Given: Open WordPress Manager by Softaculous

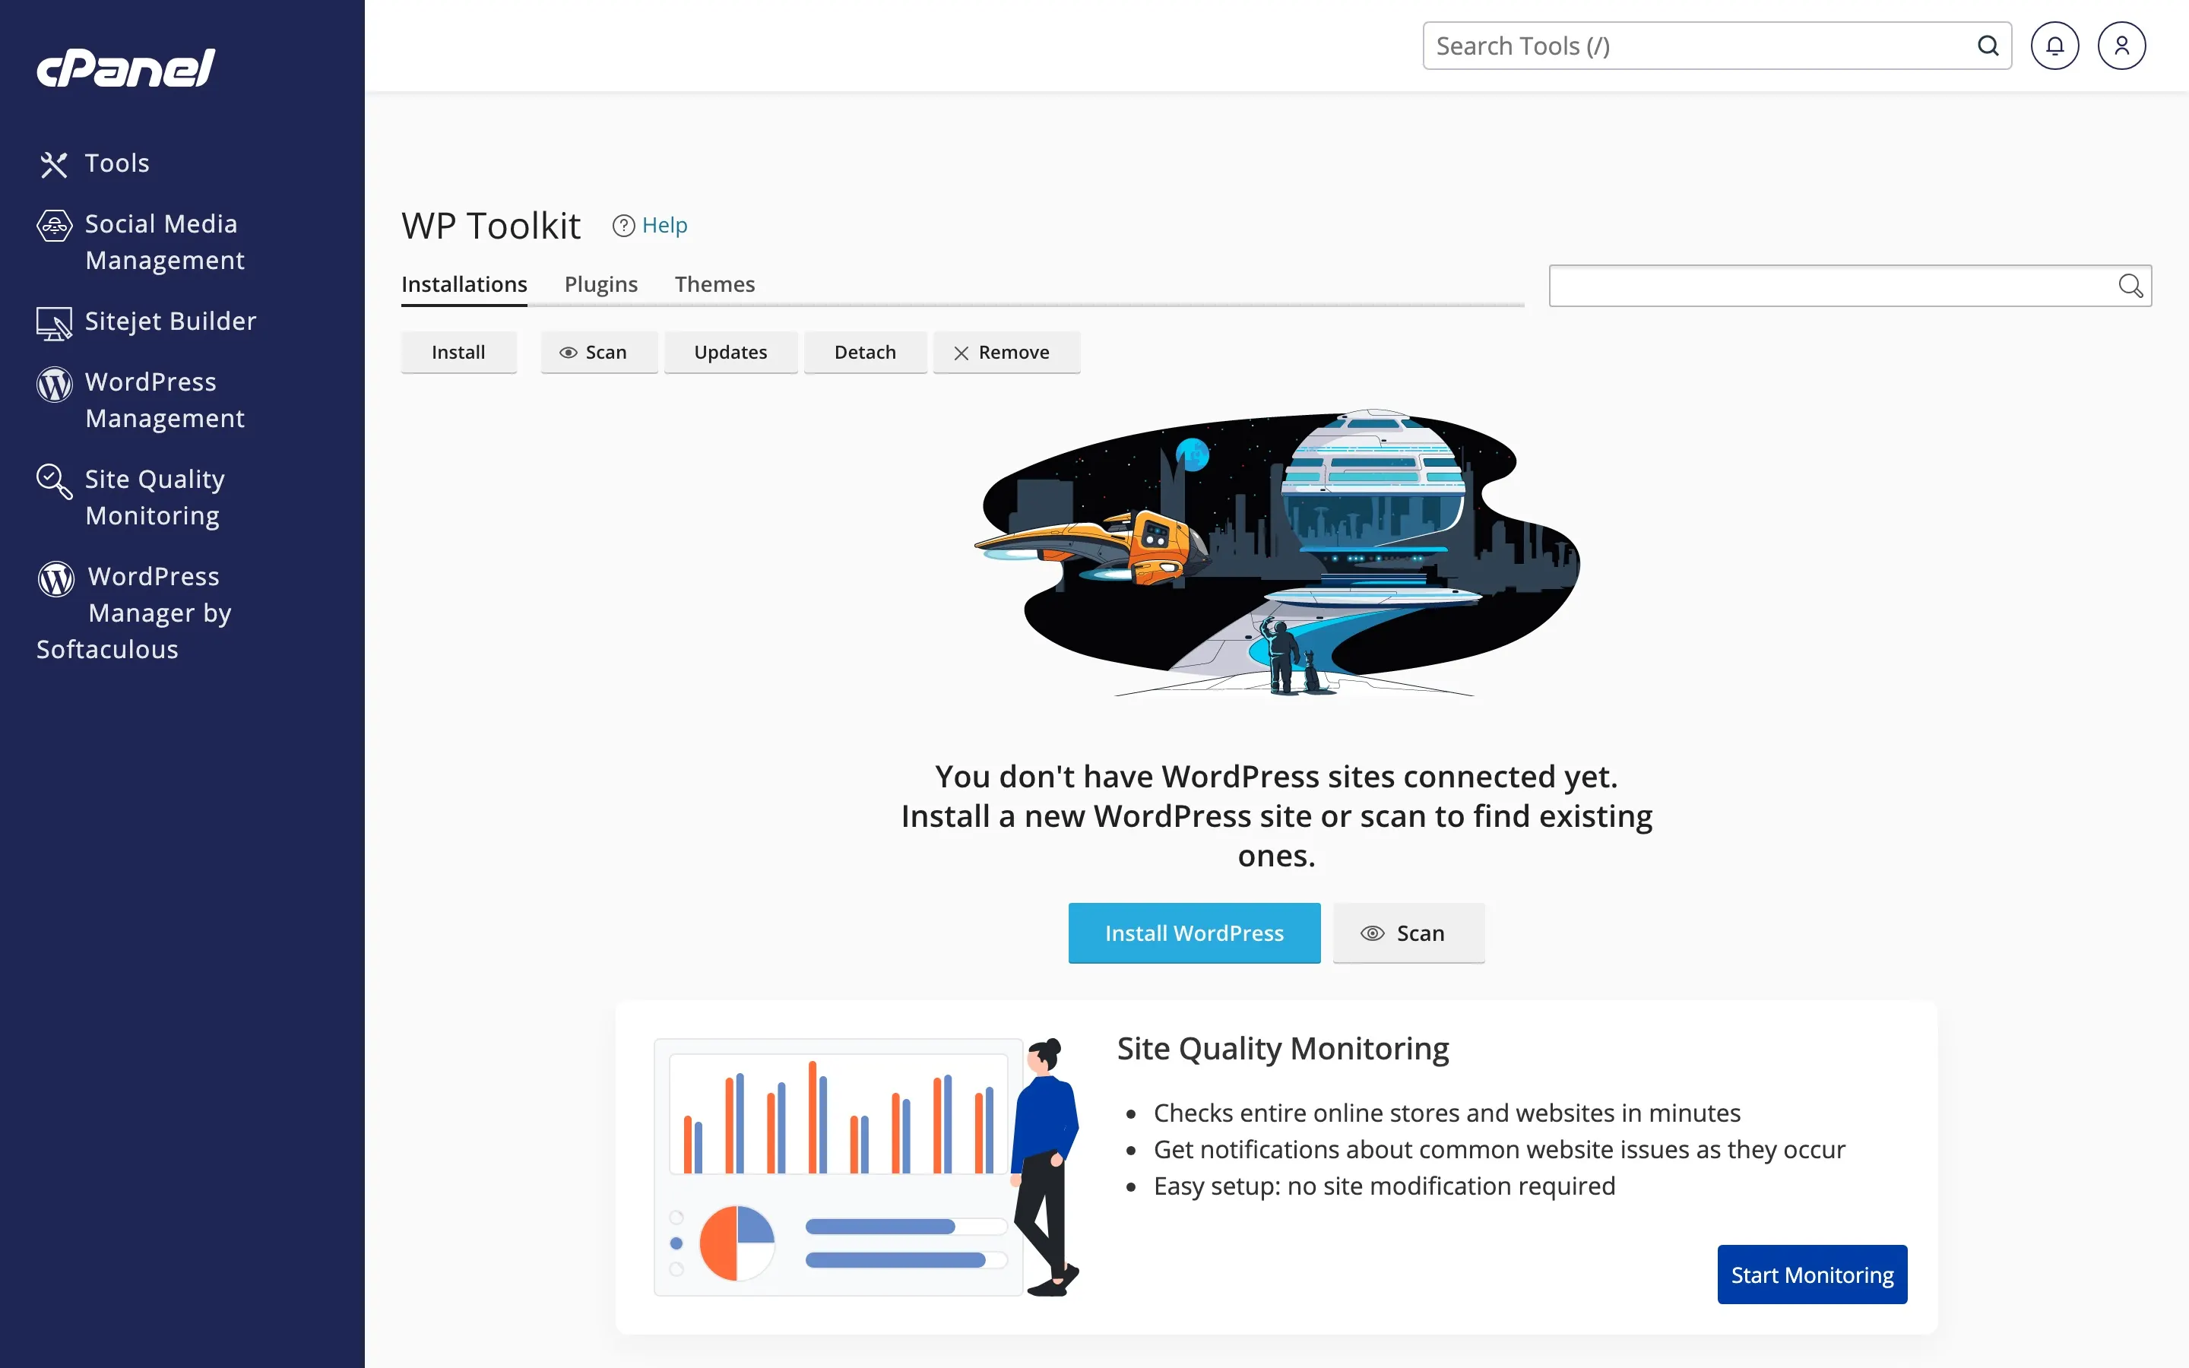Looking at the screenshot, I should (x=134, y=613).
